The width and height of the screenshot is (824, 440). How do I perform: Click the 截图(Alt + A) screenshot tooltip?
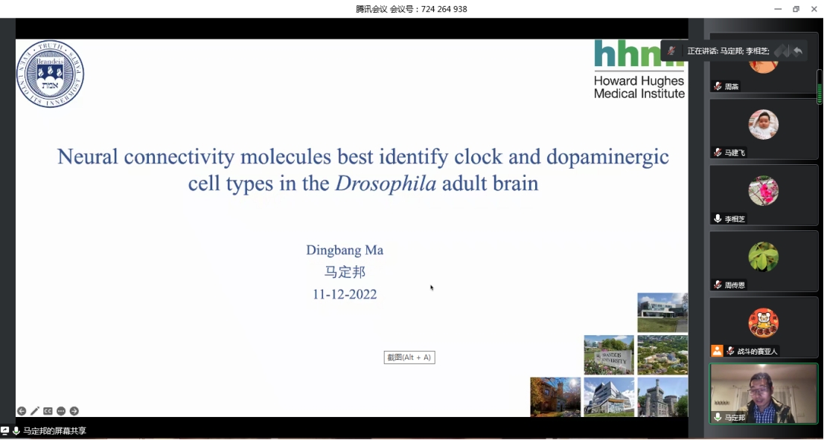pyautogui.click(x=409, y=357)
